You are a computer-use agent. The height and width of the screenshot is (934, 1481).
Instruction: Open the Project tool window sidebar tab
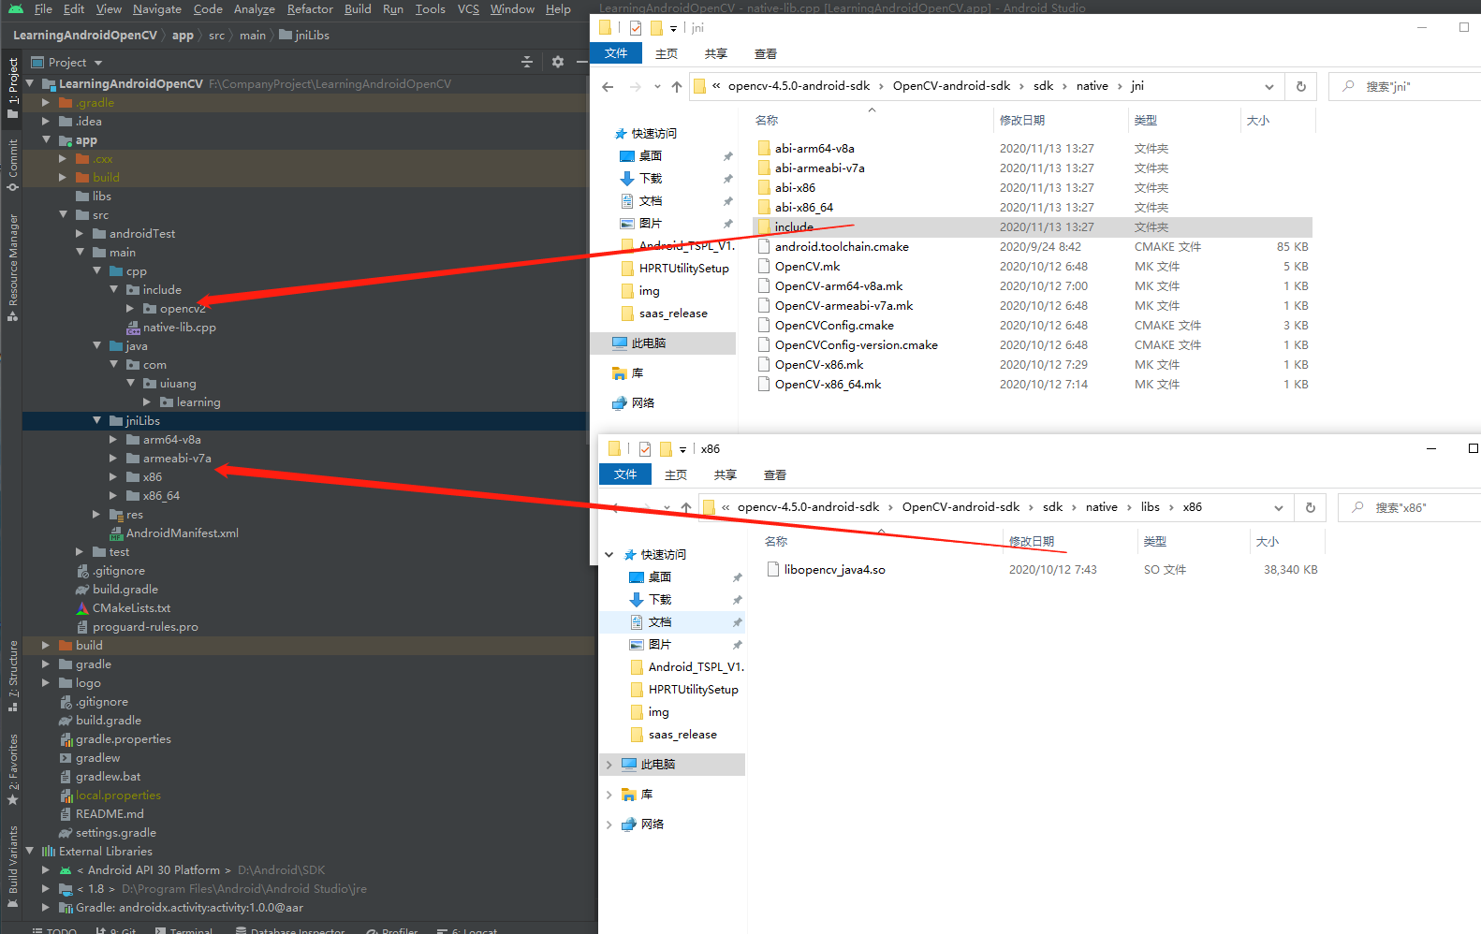12,88
